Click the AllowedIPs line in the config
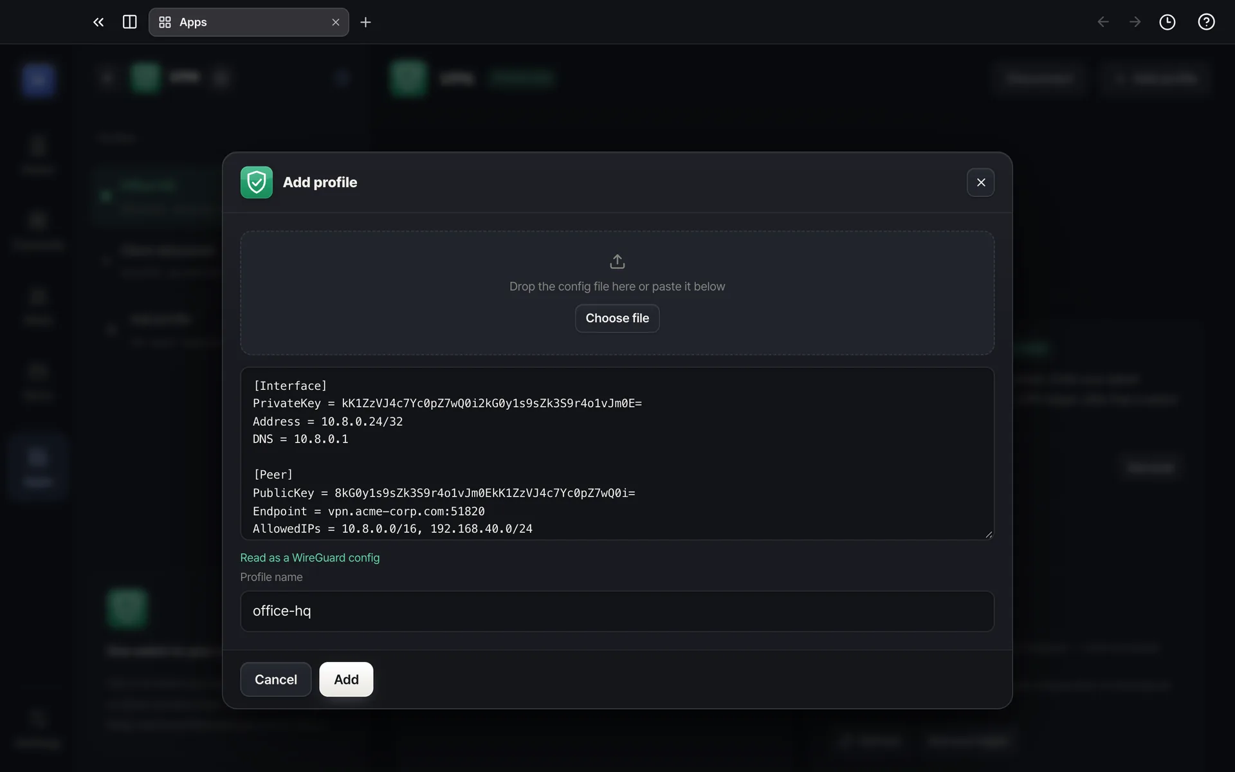1235x772 pixels. coord(392,529)
